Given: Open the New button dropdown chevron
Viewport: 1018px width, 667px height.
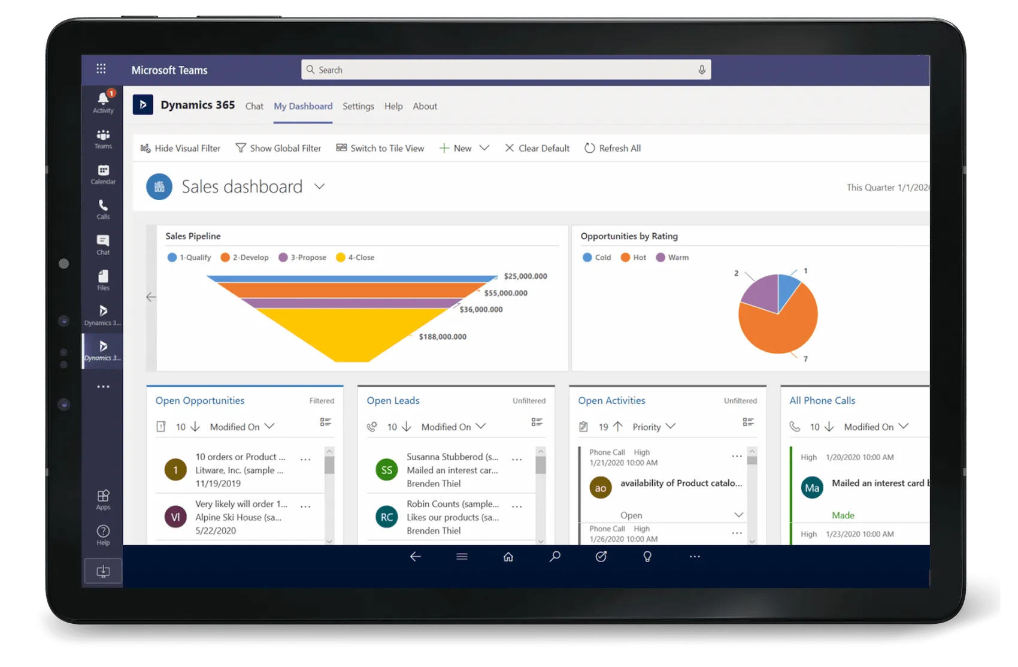Looking at the screenshot, I should tap(484, 148).
